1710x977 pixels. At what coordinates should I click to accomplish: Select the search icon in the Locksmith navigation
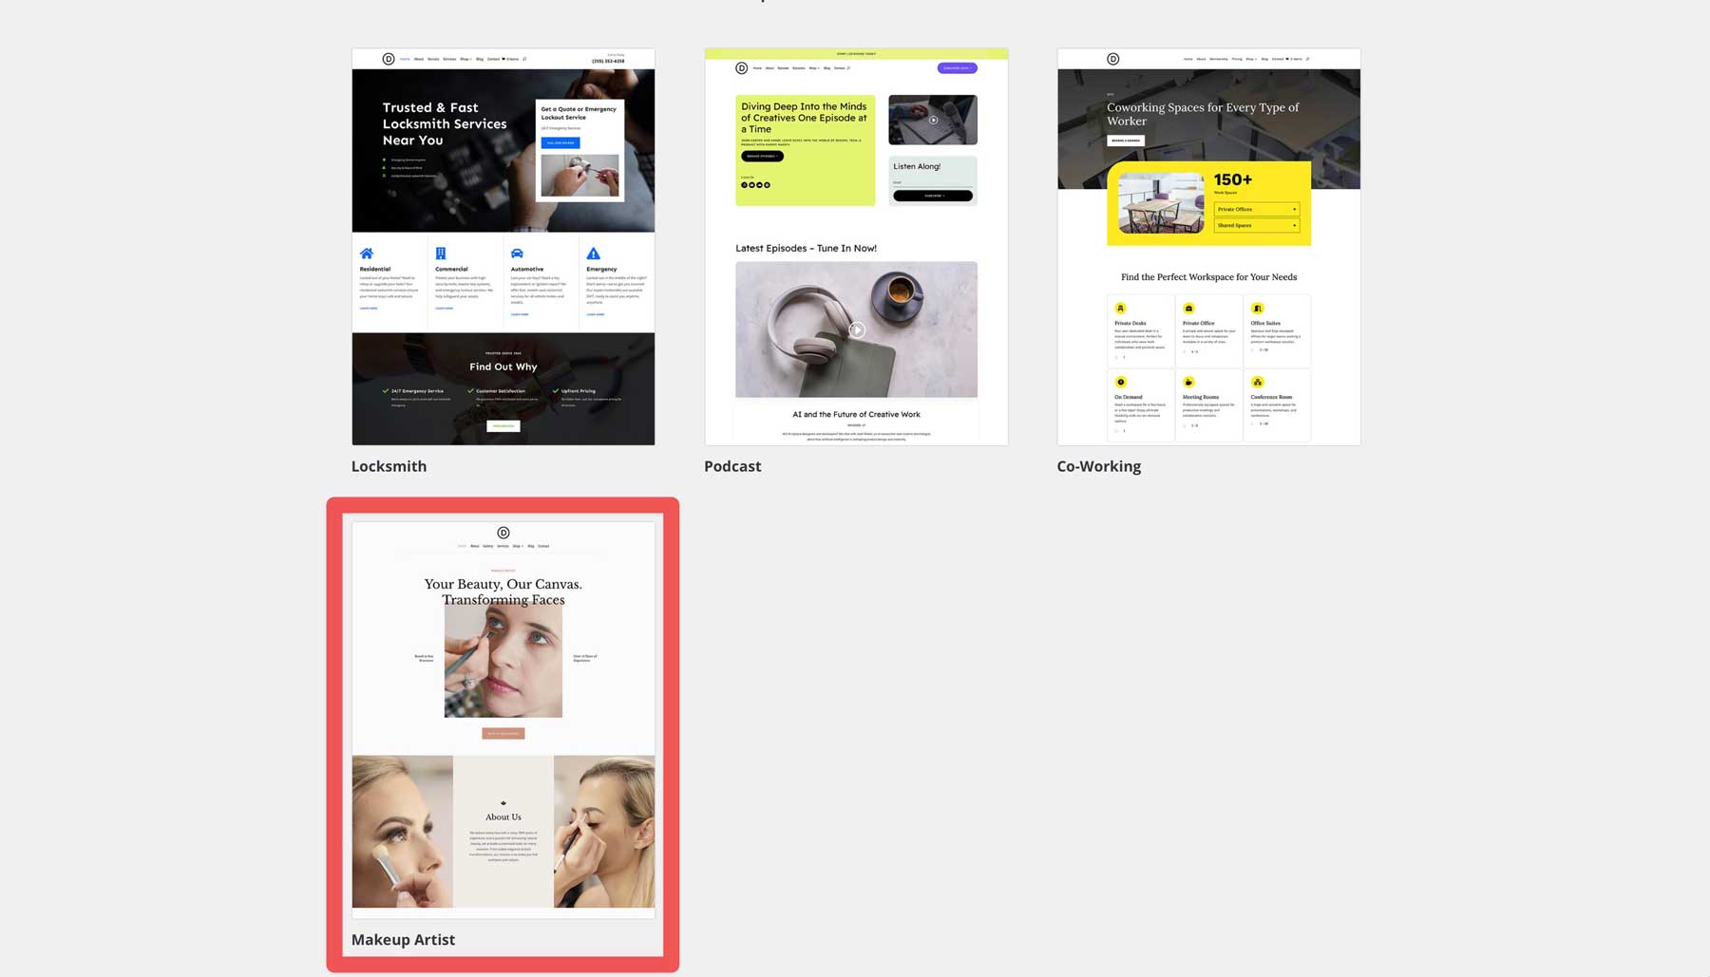[524, 59]
